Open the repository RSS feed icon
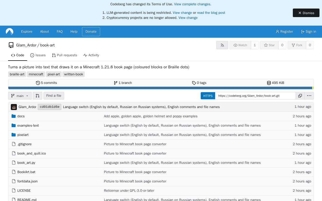Image resolution: width=322 pixels, height=201 pixels. 222,45
